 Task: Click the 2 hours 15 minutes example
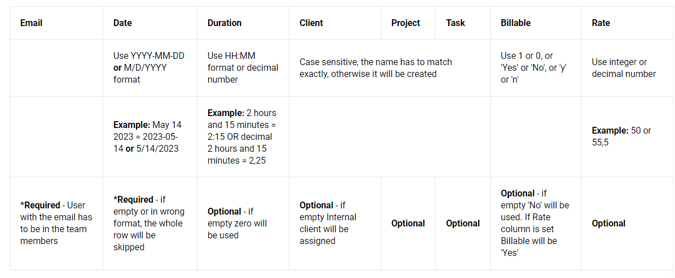242,136
